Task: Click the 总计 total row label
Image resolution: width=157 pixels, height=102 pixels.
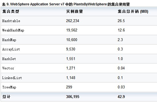Action: tap(6, 97)
